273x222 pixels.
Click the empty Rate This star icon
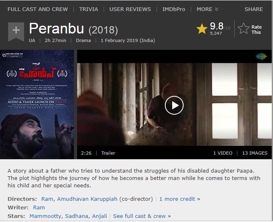tap(243, 29)
